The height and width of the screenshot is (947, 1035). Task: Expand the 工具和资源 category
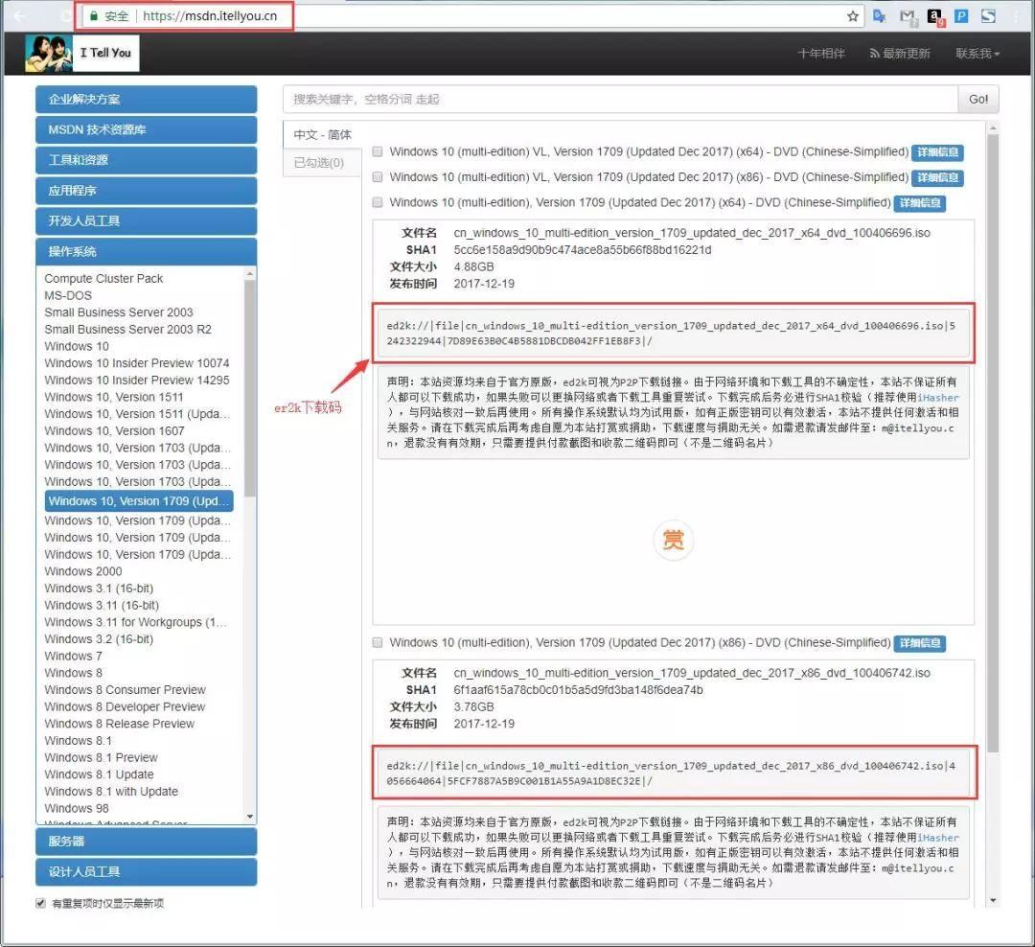pyautogui.click(x=146, y=160)
